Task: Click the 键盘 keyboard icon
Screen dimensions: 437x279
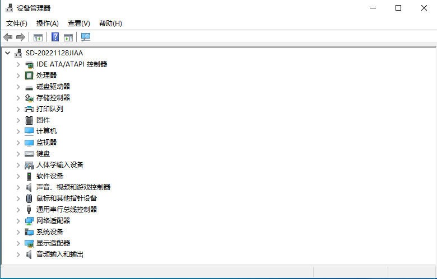Action: click(x=29, y=154)
